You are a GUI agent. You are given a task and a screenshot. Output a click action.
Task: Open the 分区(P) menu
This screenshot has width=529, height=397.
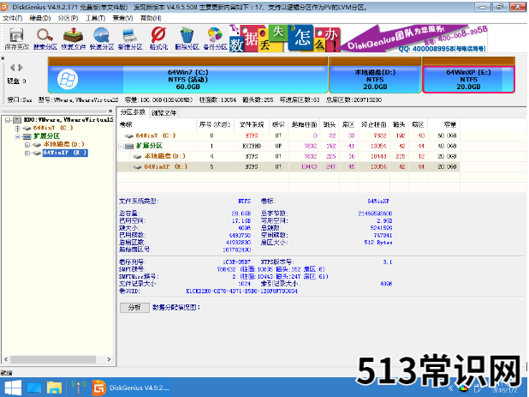pyautogui.click(x=68, y=18)
